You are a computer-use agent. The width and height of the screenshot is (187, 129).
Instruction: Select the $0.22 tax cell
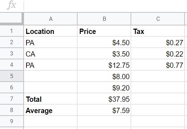click(158, 53)
